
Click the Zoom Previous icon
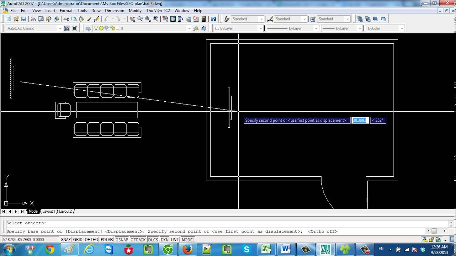(155, 19)
